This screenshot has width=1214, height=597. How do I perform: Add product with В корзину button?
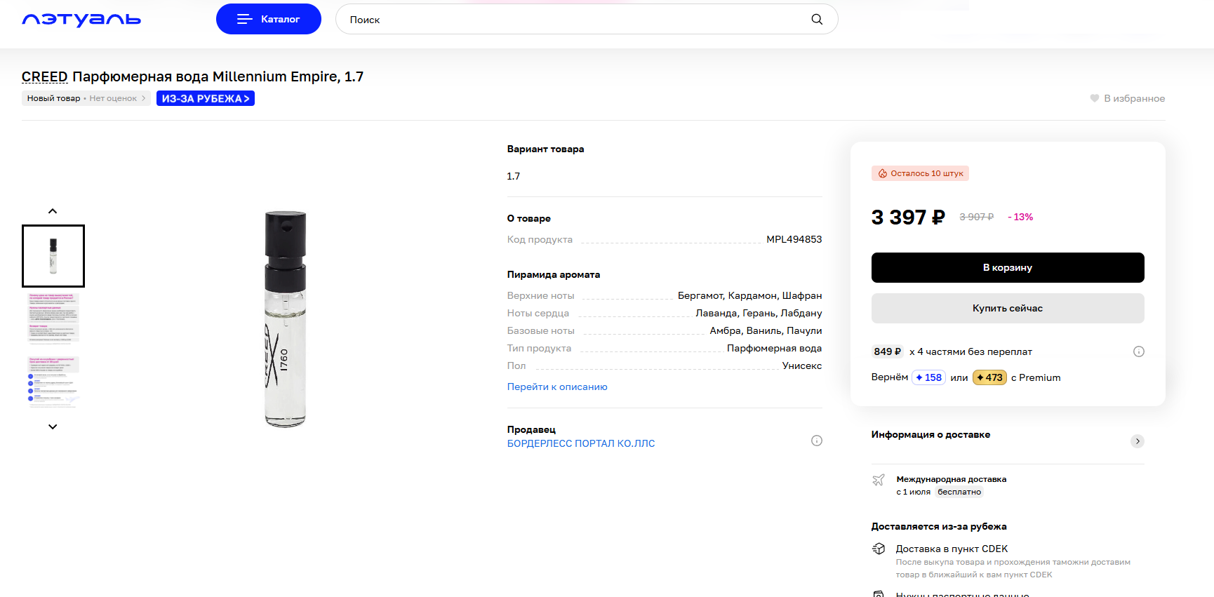[x=1008, y=267]
